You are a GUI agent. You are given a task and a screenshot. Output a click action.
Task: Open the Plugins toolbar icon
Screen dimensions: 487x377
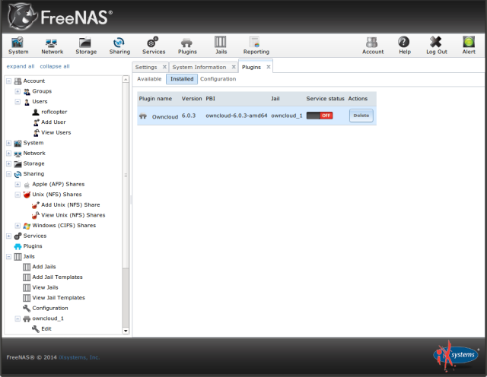[x=187, y=46]
